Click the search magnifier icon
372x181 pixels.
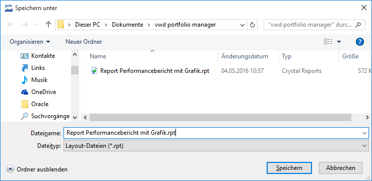[359, 25]
